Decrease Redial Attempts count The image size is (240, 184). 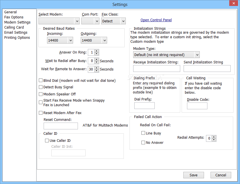(x=214, y=140)
